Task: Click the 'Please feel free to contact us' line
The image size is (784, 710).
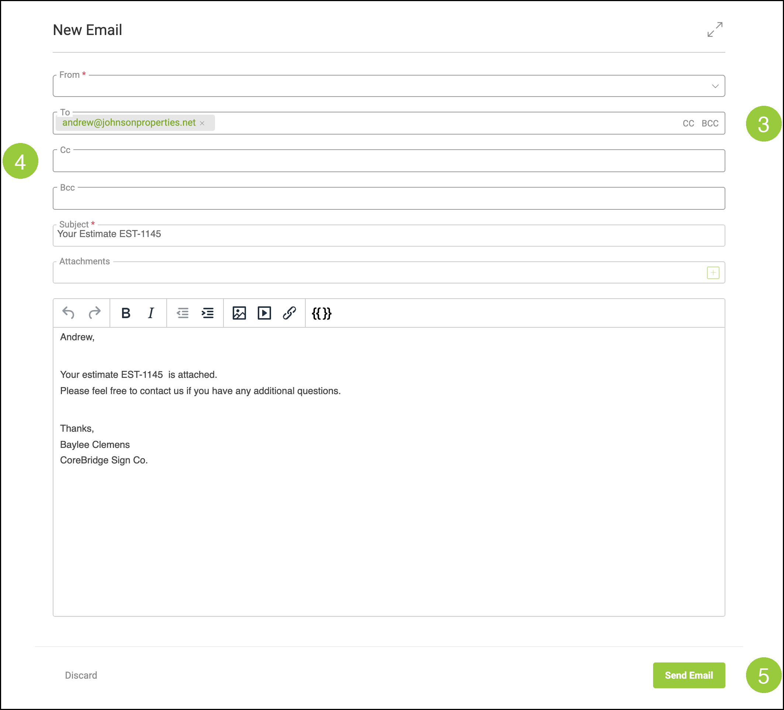Action: pos(200,391)
